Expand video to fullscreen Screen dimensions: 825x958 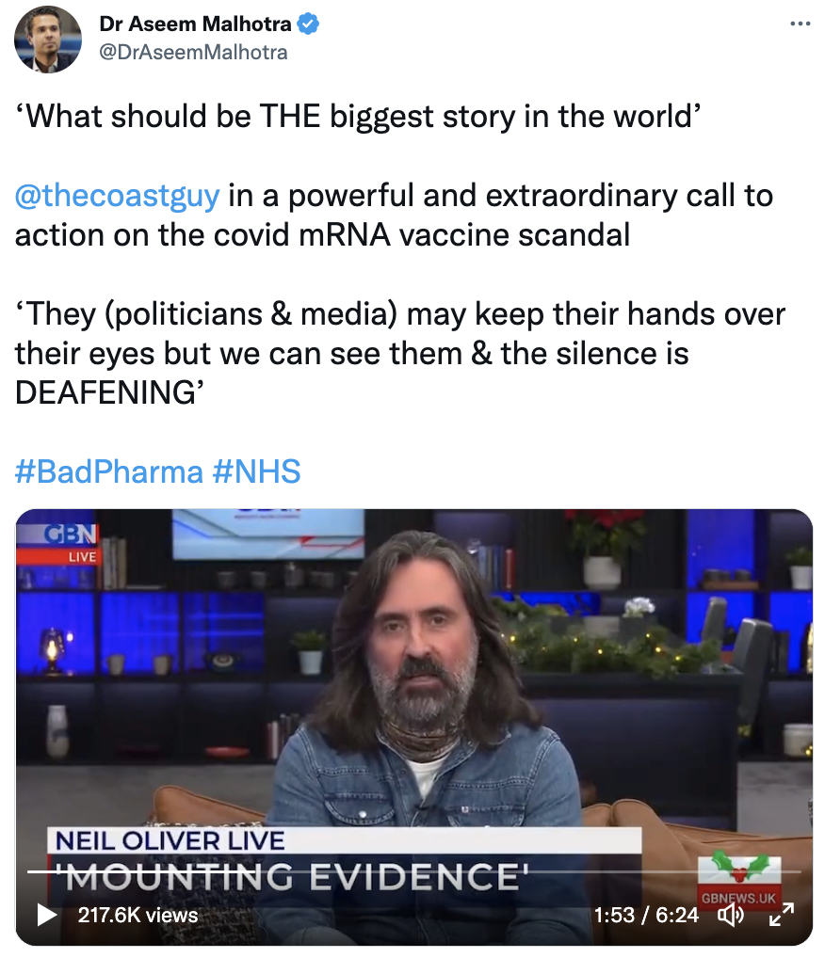point(781,914)
